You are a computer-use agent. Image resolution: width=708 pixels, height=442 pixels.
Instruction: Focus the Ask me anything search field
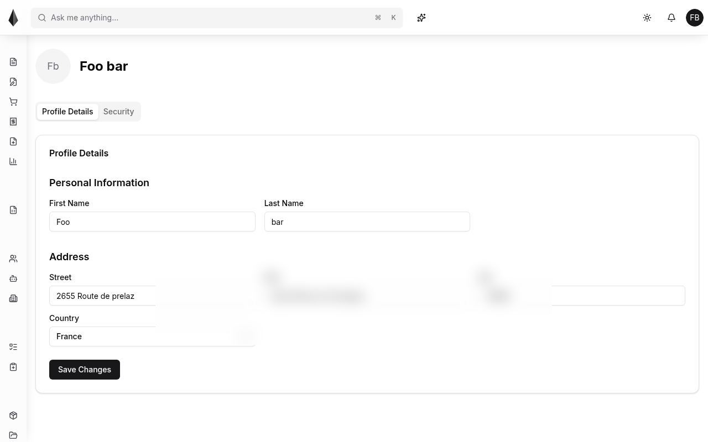pos(217,18)
